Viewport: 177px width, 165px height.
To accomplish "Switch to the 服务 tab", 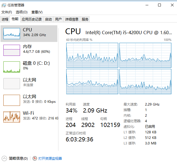I will coord(85,19).
